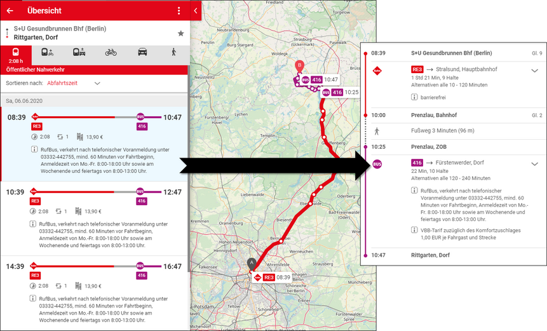
Task: Click the start marker A on the map
Action: 252,263
